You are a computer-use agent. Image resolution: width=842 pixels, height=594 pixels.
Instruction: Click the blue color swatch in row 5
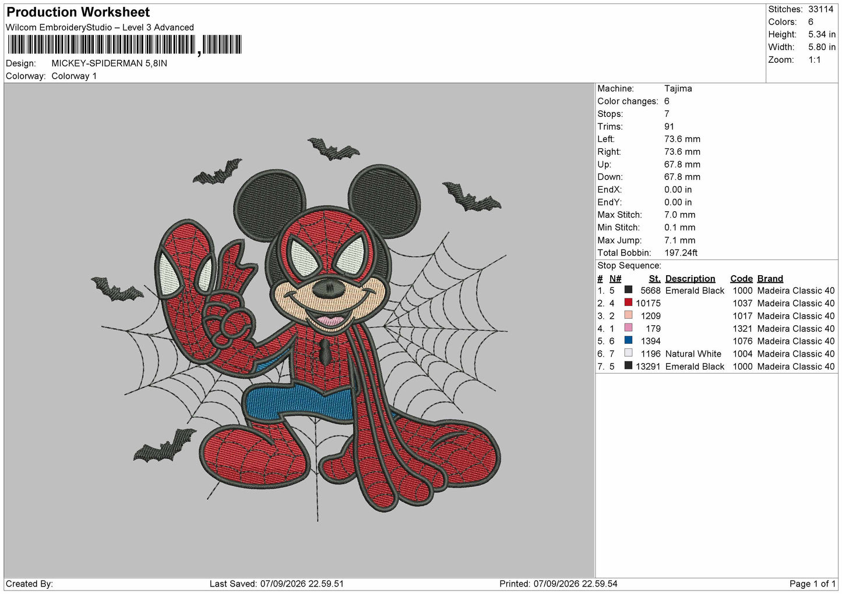click(628, 340)
